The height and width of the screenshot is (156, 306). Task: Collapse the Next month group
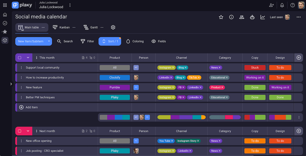pyautogui.click(x=28, y=131)
